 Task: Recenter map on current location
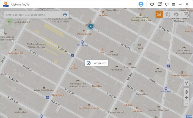coord(186,92)
